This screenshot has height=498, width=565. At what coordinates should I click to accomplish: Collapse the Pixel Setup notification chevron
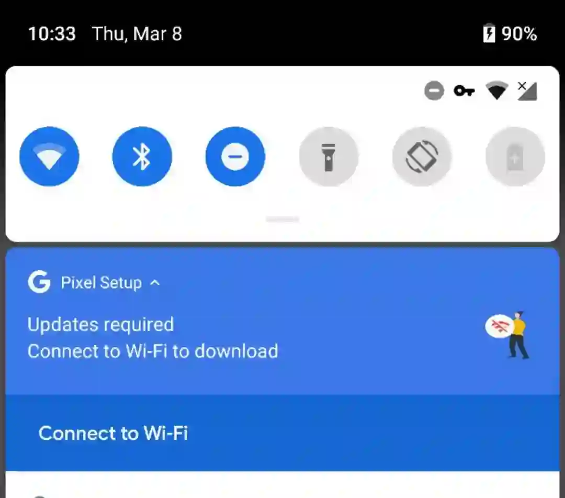click(x=155, y=283)
